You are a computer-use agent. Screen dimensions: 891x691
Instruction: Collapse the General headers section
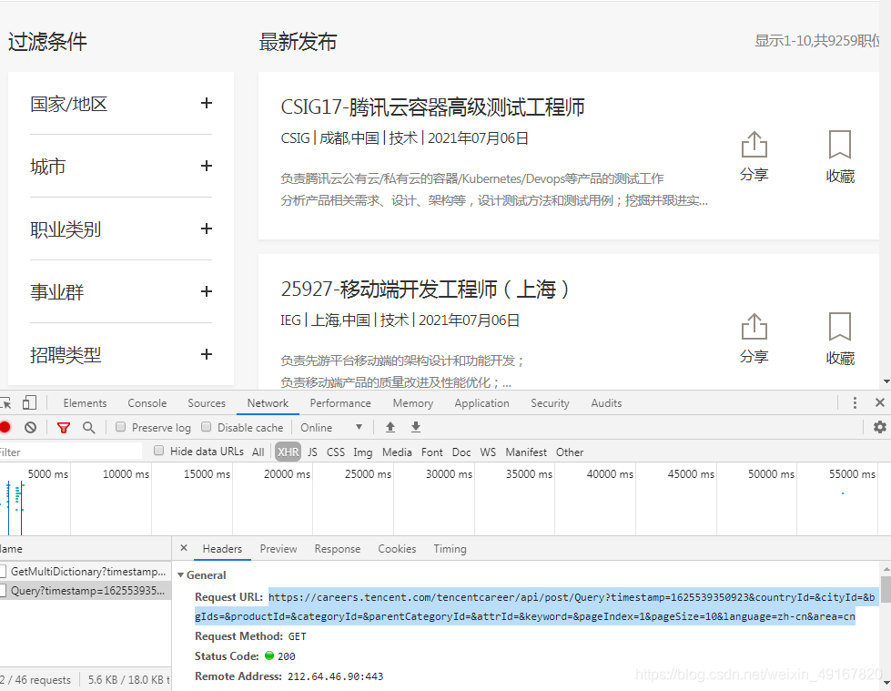(181, 575)
